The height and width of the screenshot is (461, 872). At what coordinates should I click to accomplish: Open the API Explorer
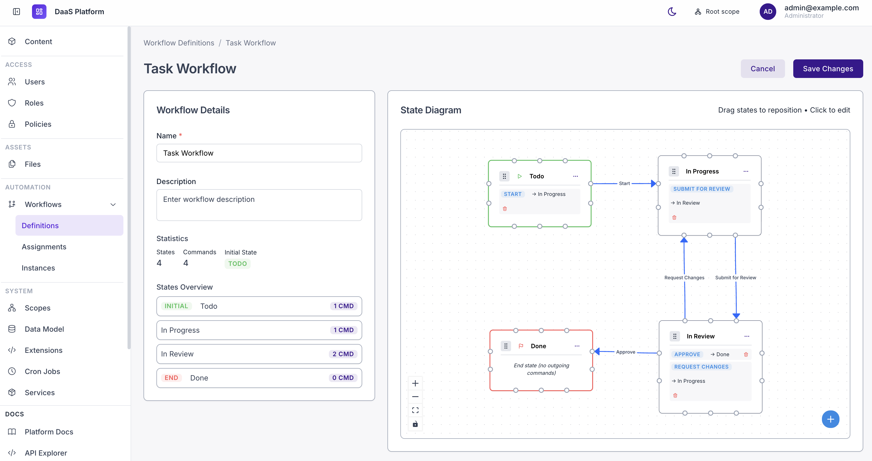pyautogui.click(x=62, y=453)
